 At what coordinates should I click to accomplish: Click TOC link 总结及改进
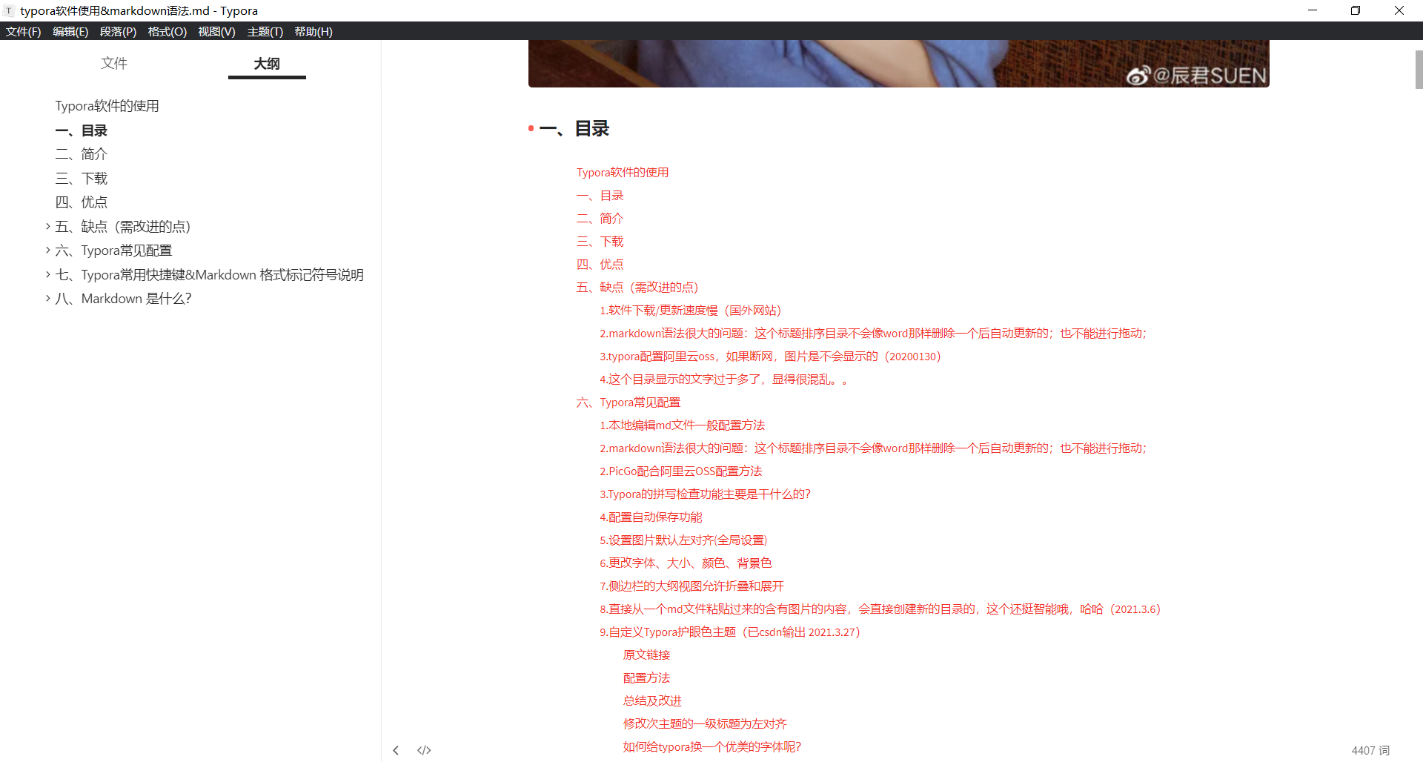652,701
